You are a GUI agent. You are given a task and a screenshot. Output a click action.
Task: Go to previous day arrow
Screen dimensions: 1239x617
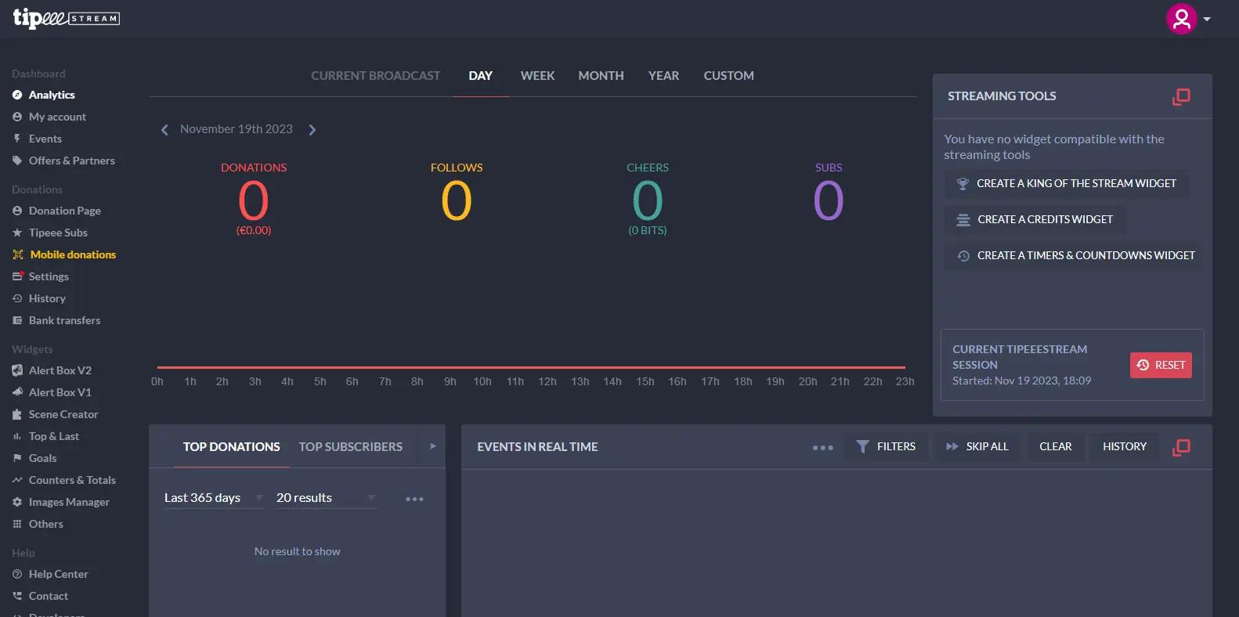164,130
